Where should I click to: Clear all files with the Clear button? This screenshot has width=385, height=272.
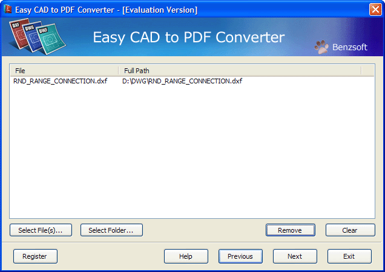[350, 230]
